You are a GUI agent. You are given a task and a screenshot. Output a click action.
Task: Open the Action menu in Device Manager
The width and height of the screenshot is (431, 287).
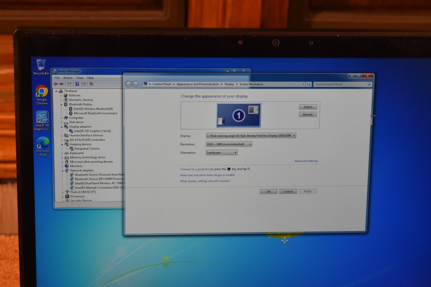[x=68, y=78]
